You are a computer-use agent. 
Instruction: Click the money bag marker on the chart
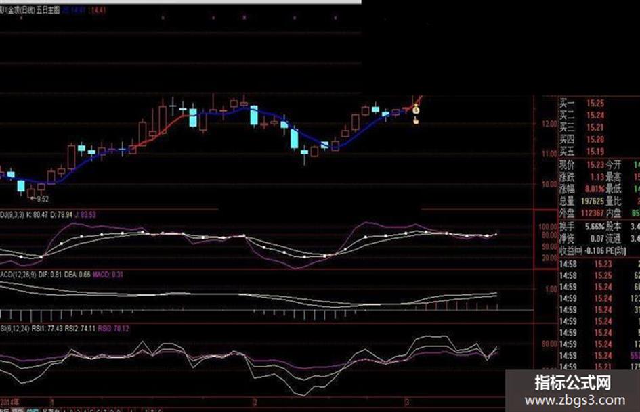pyautogui.click(x=416, y=110)
